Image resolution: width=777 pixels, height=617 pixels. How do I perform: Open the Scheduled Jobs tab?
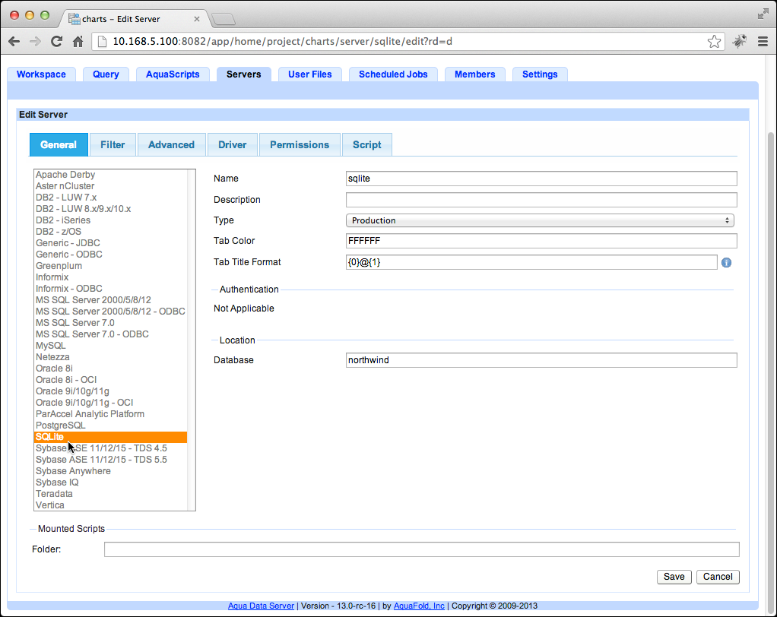coord(394,74)
